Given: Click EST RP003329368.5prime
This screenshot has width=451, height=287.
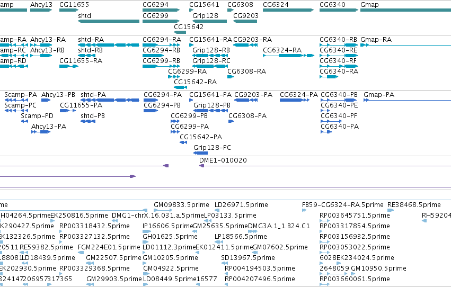Looking at the screenshot, I should pyautogui.click(x=94, y=268).
